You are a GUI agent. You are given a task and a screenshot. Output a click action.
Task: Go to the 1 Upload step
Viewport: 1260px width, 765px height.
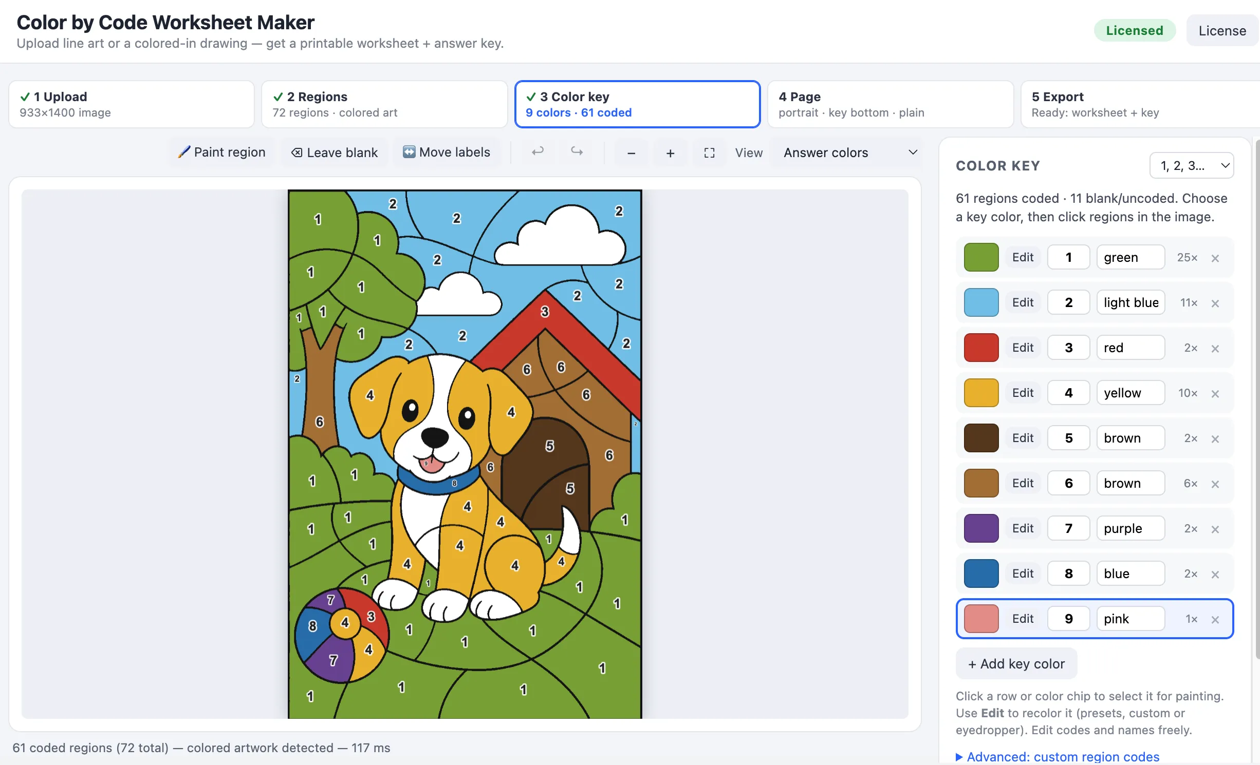(132, 104)
